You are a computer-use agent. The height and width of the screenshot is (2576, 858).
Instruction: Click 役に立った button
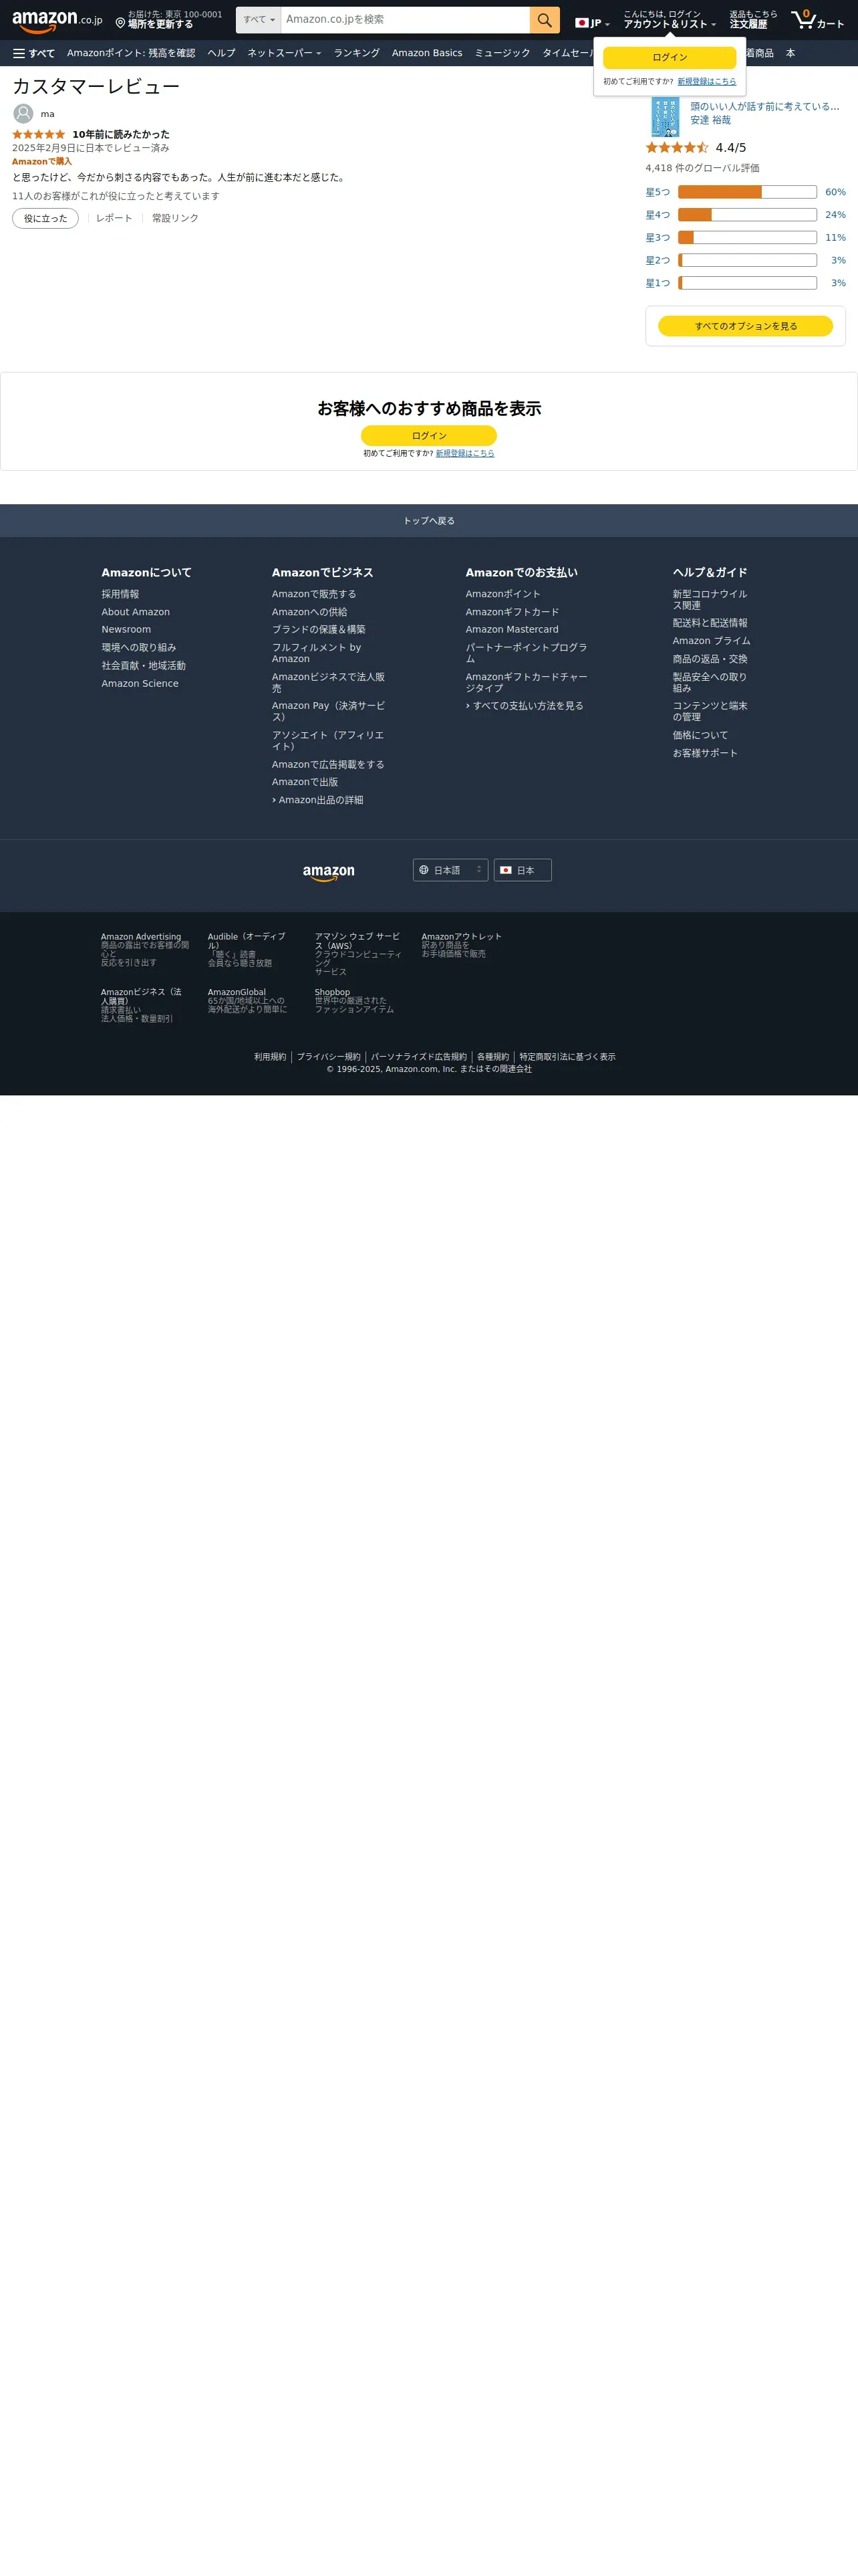click(x=45, y=218)
